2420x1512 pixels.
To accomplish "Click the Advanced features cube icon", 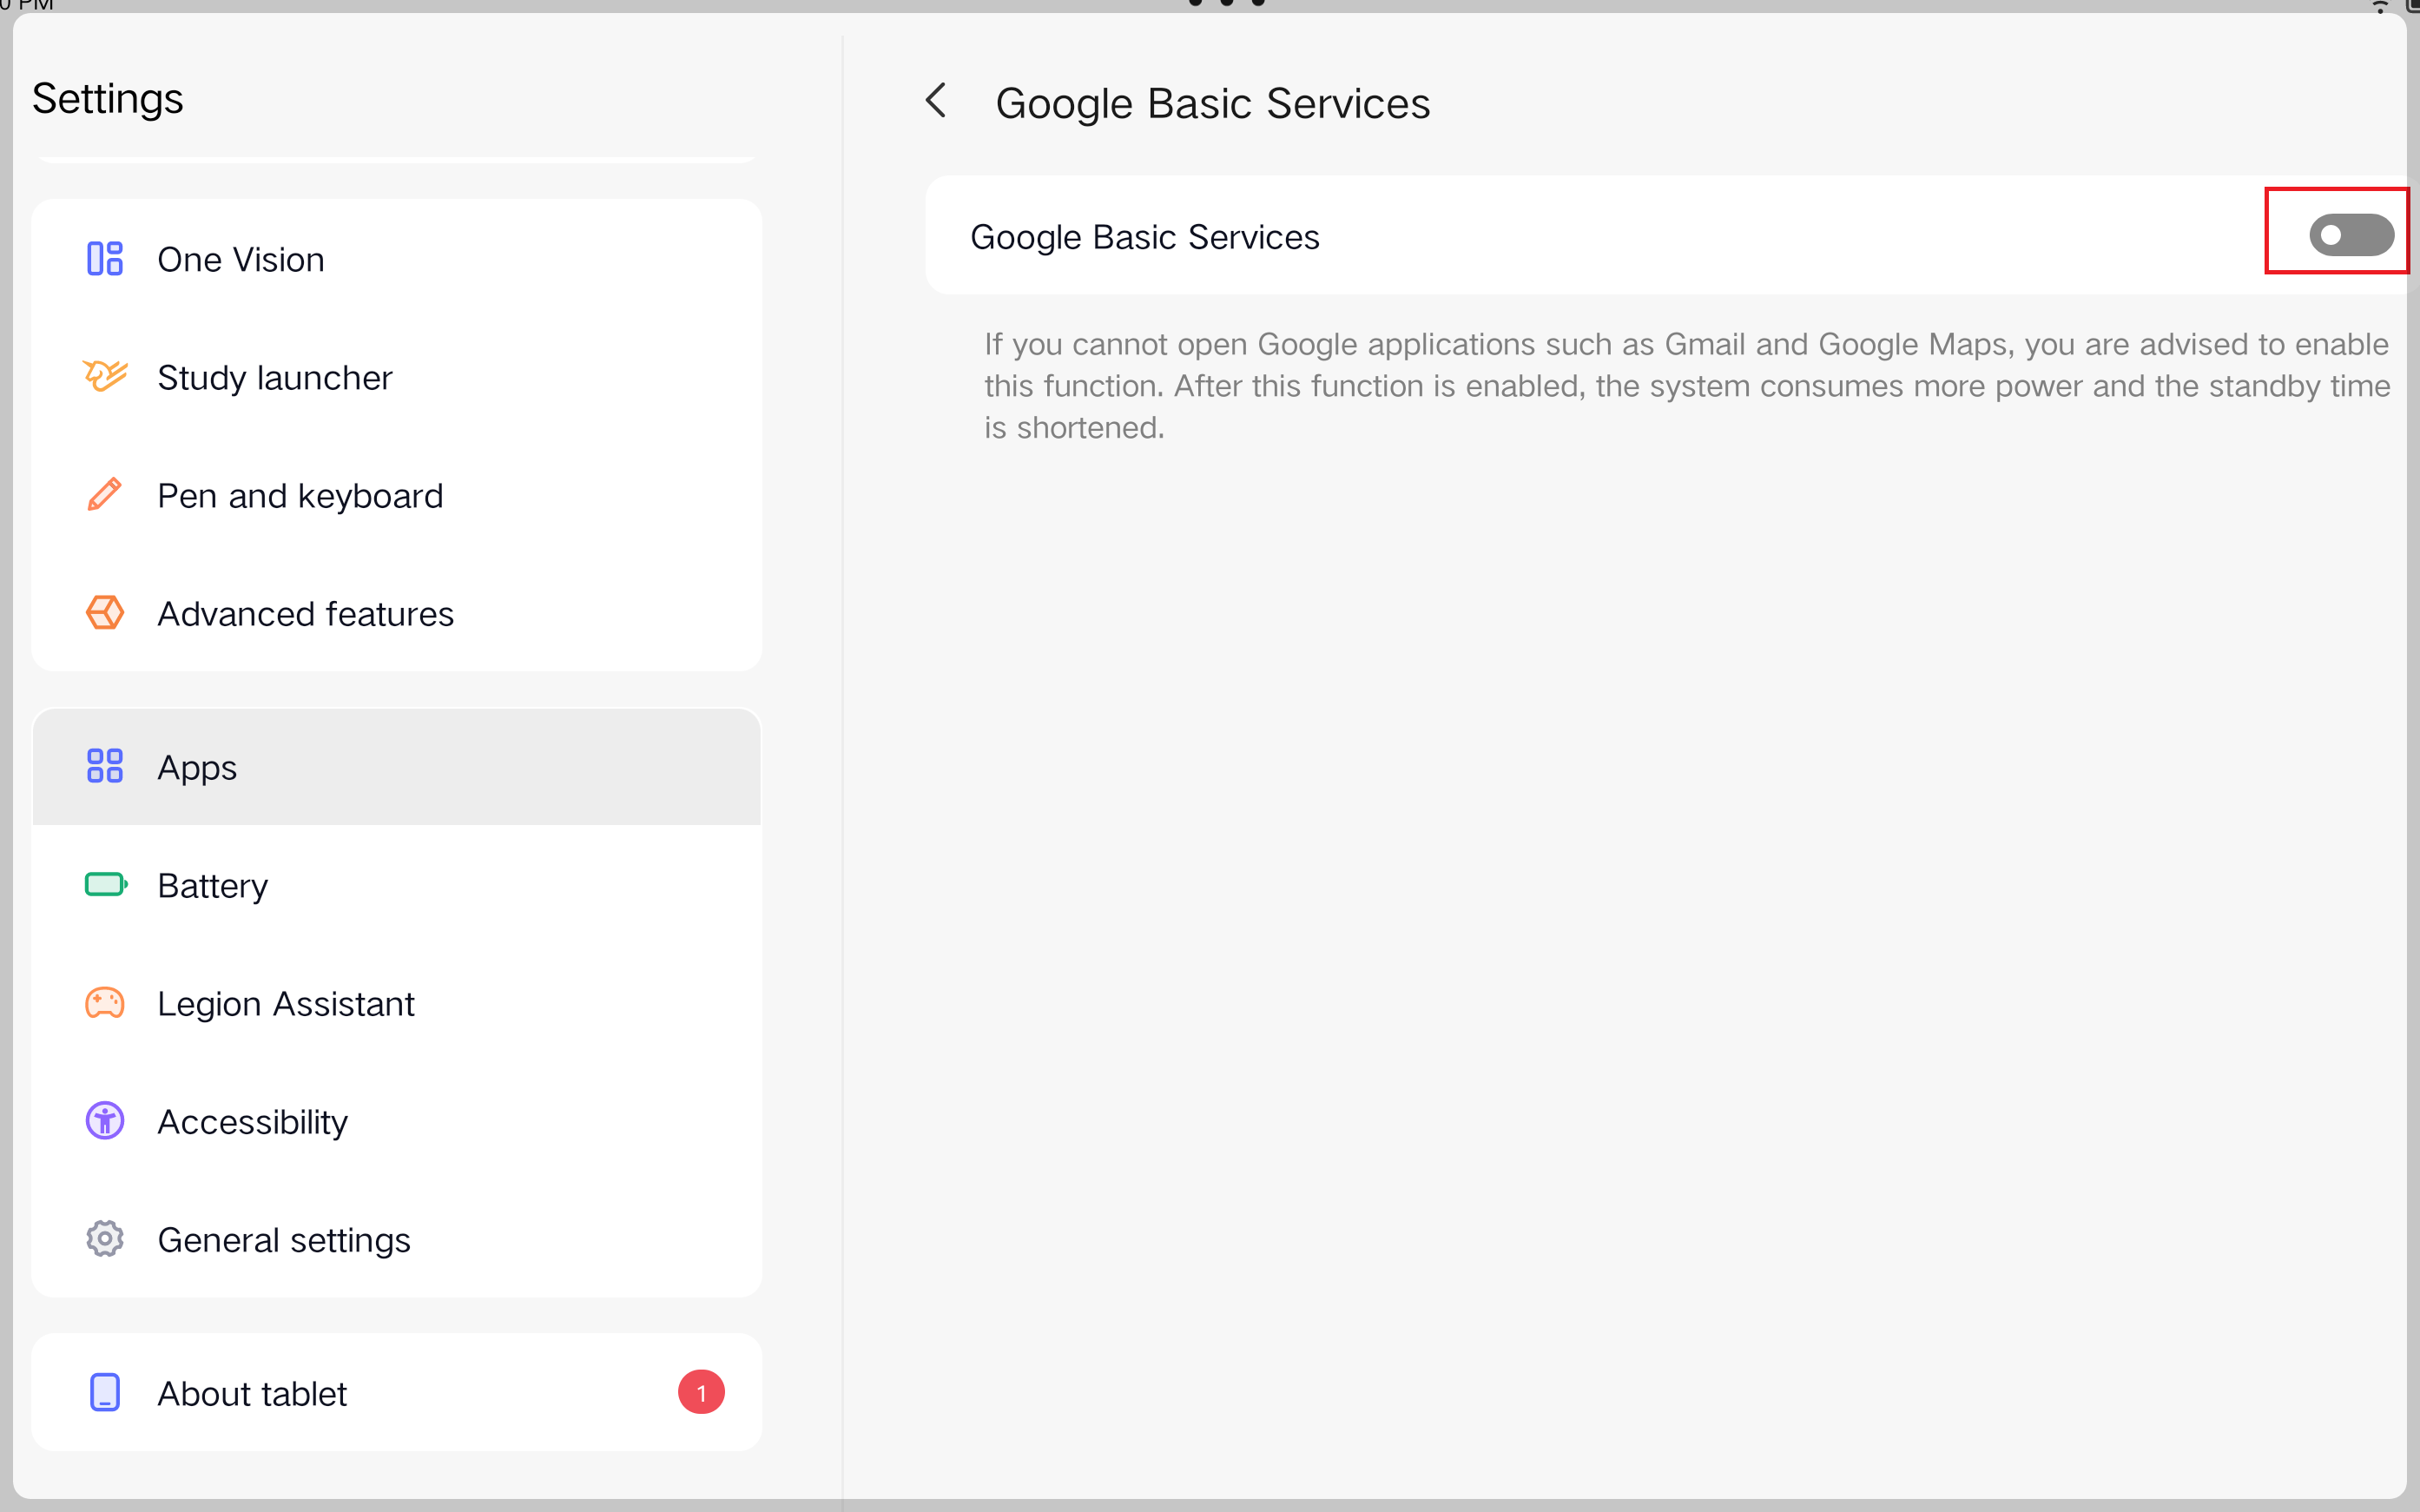I will point(104,613).
